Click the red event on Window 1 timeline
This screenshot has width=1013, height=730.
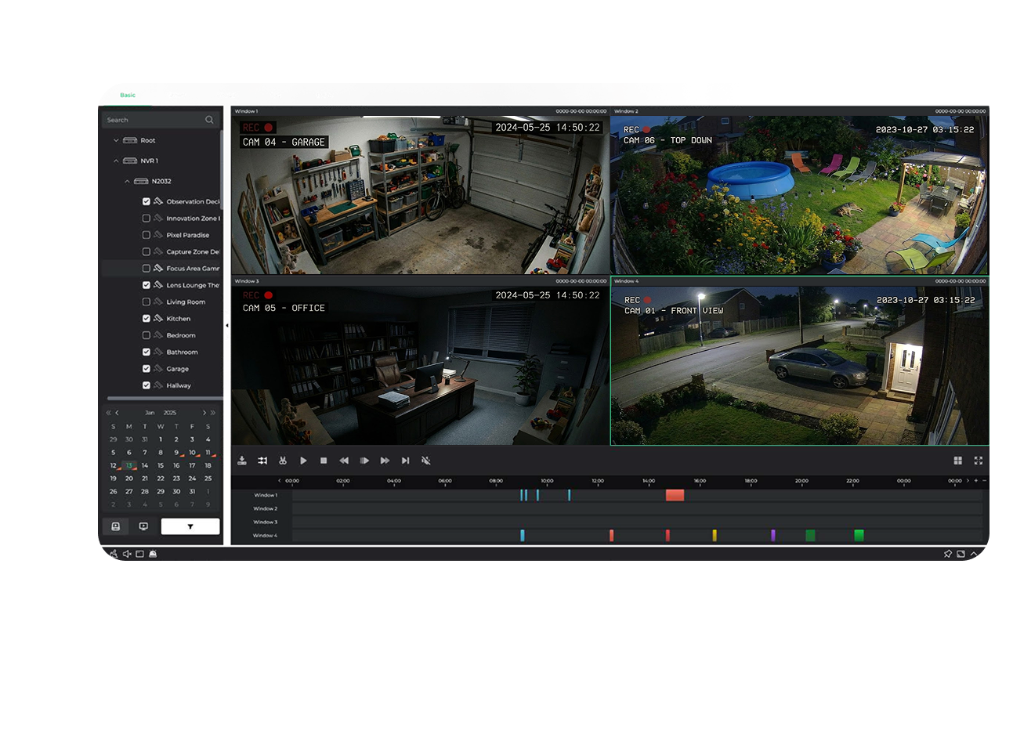pos(675,495)
